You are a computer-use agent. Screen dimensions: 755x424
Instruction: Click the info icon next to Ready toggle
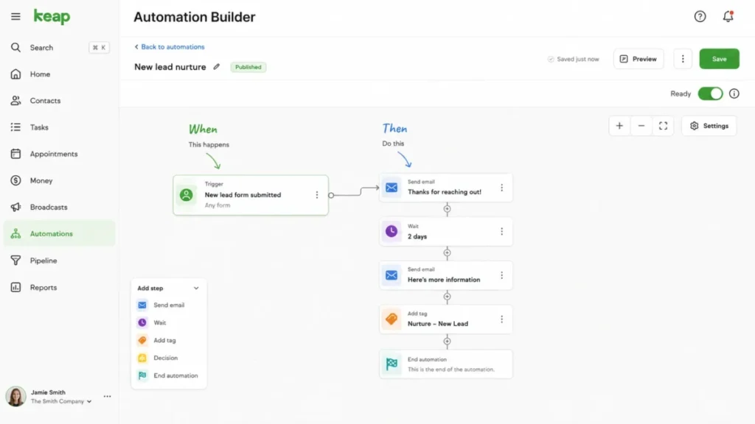734,93
